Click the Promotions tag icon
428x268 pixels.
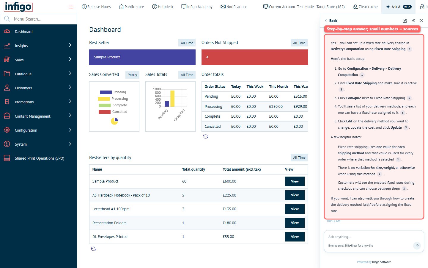coord(7,102)
